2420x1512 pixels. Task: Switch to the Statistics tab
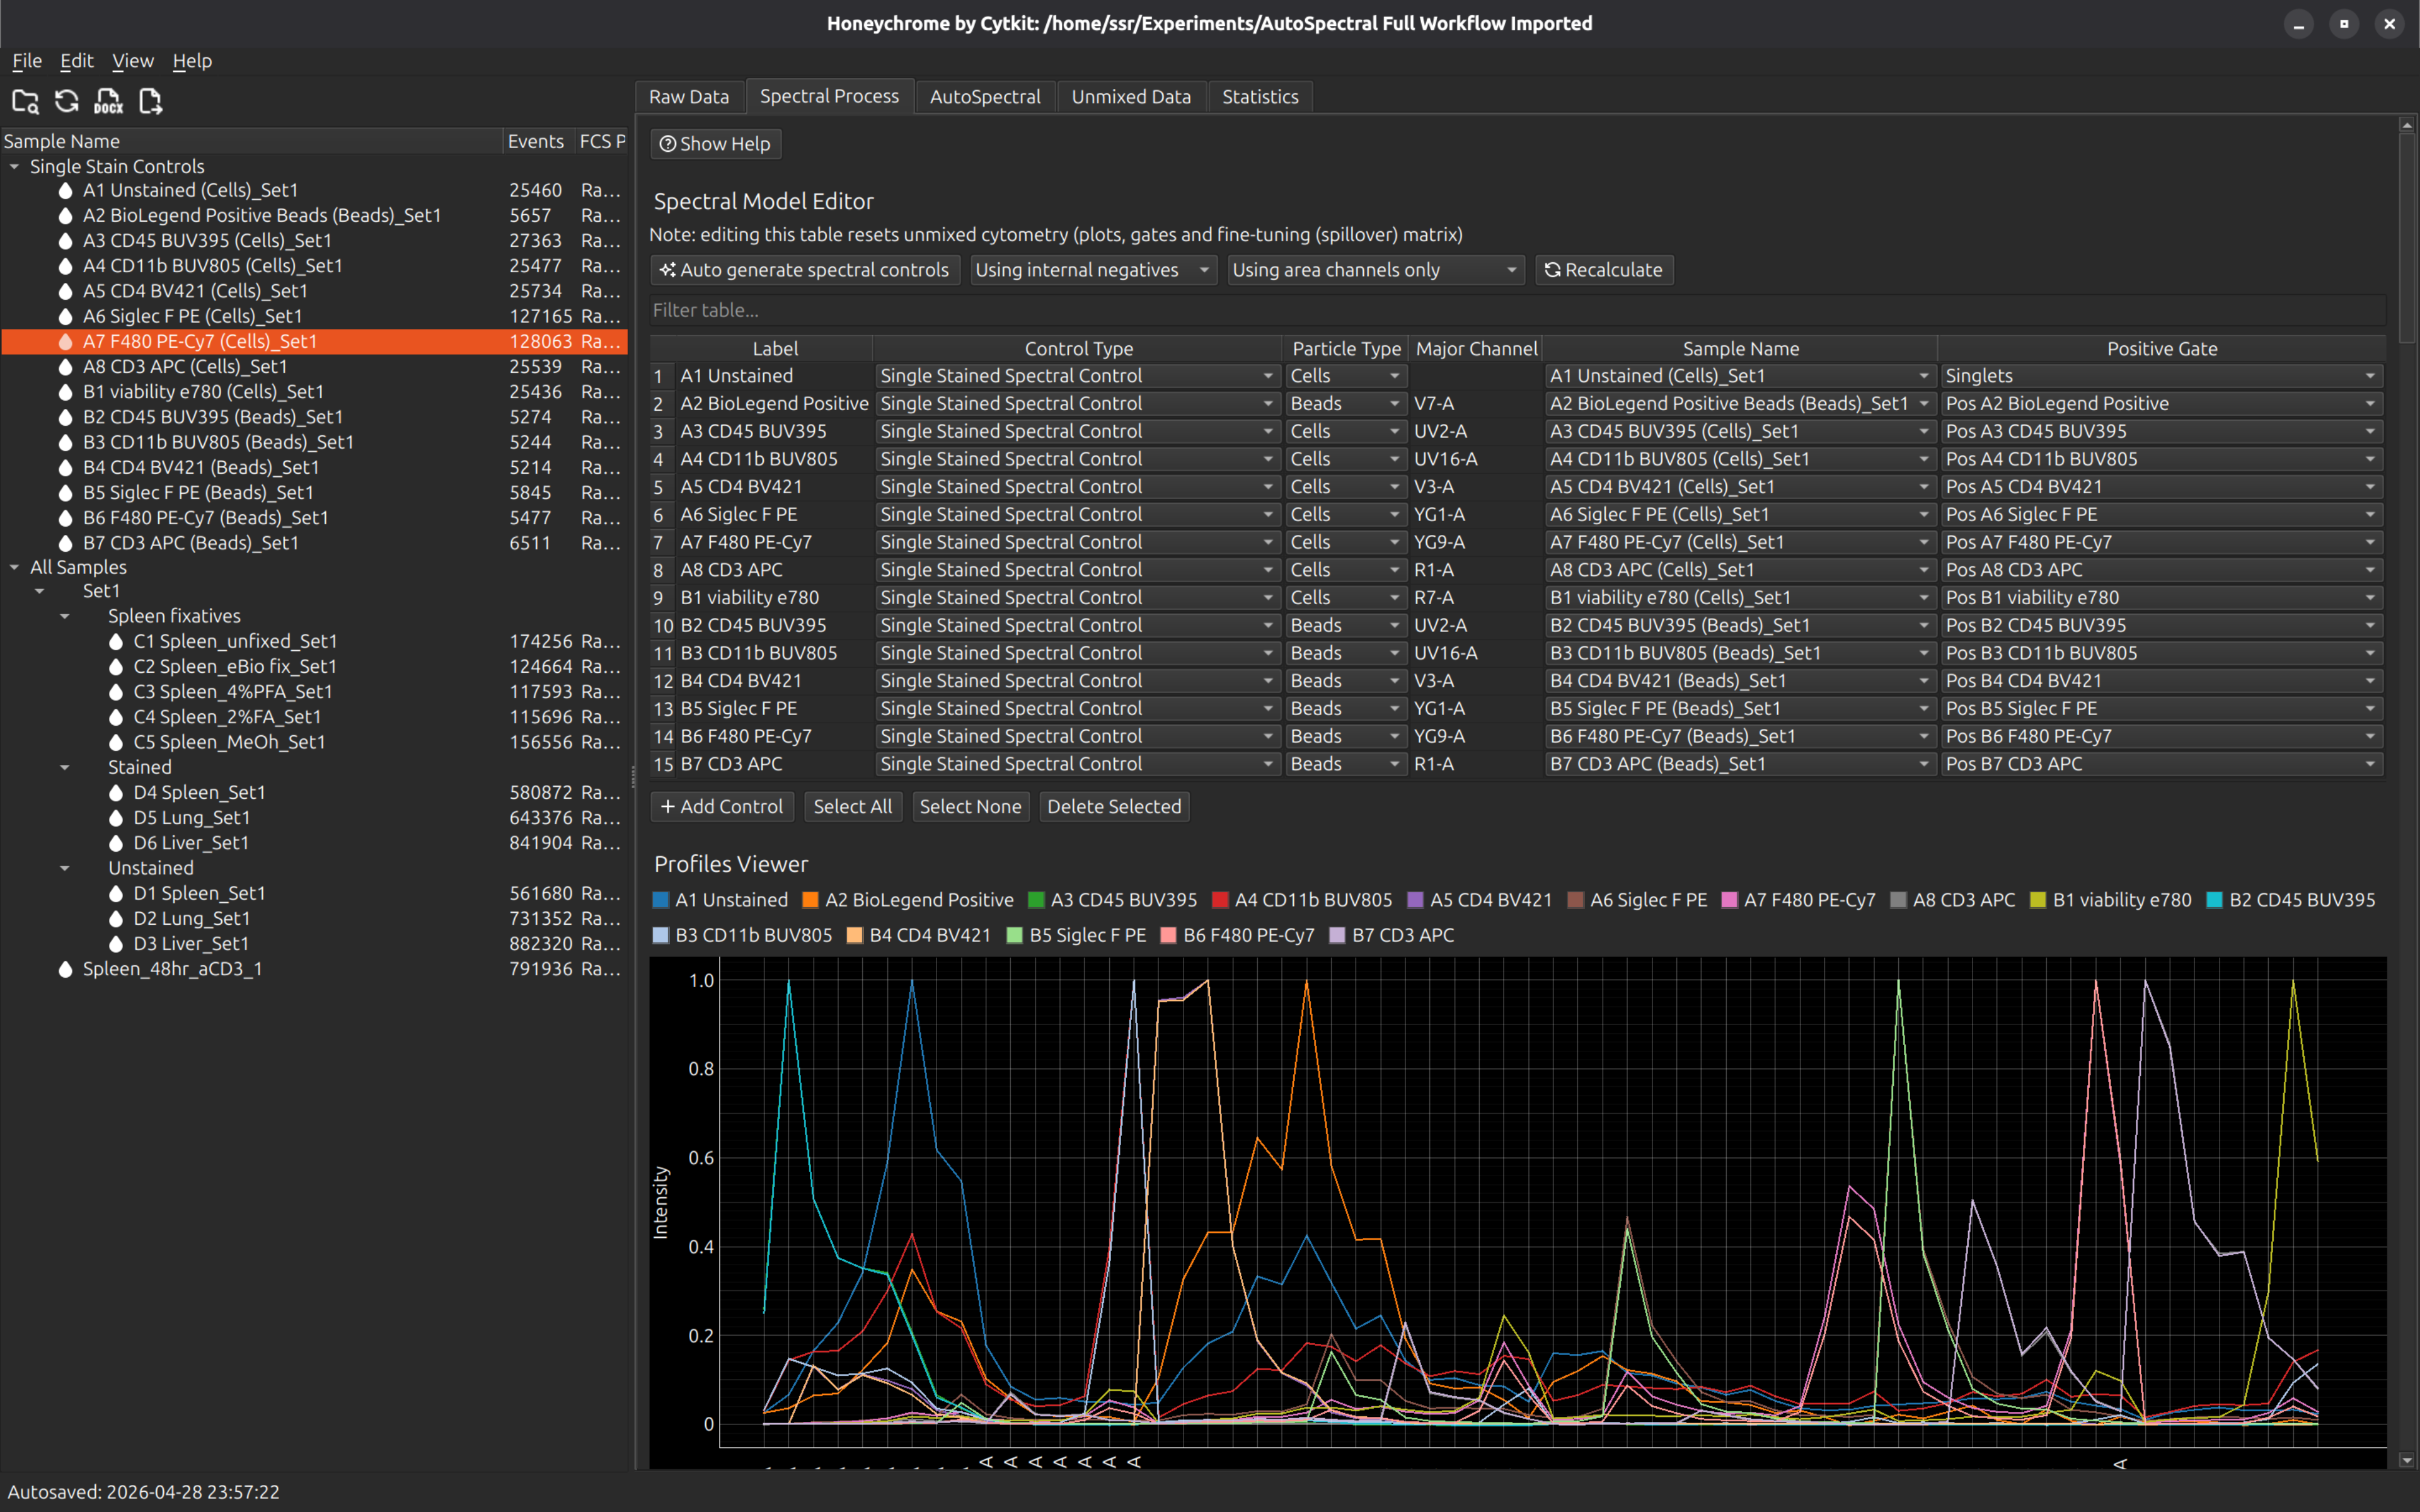tap(1260, 97)
